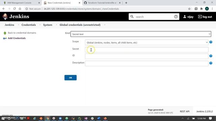
Task: Expand the breadcrumb arrow after System
Action: pos(56,25)
